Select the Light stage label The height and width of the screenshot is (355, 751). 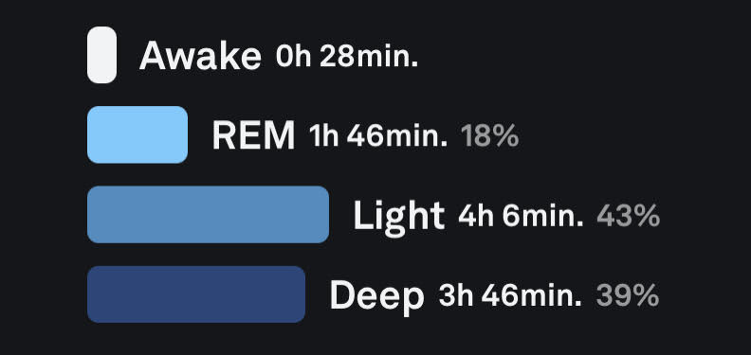pyautogui.click(x=399, y=216)
